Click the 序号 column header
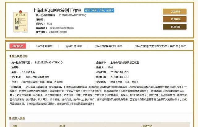This screenshot has height=127, width=198. [x=15, y=126]
